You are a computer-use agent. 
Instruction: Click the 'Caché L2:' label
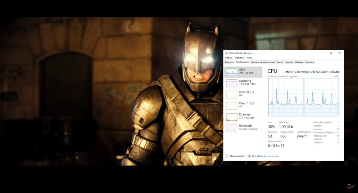pos(318,143)
